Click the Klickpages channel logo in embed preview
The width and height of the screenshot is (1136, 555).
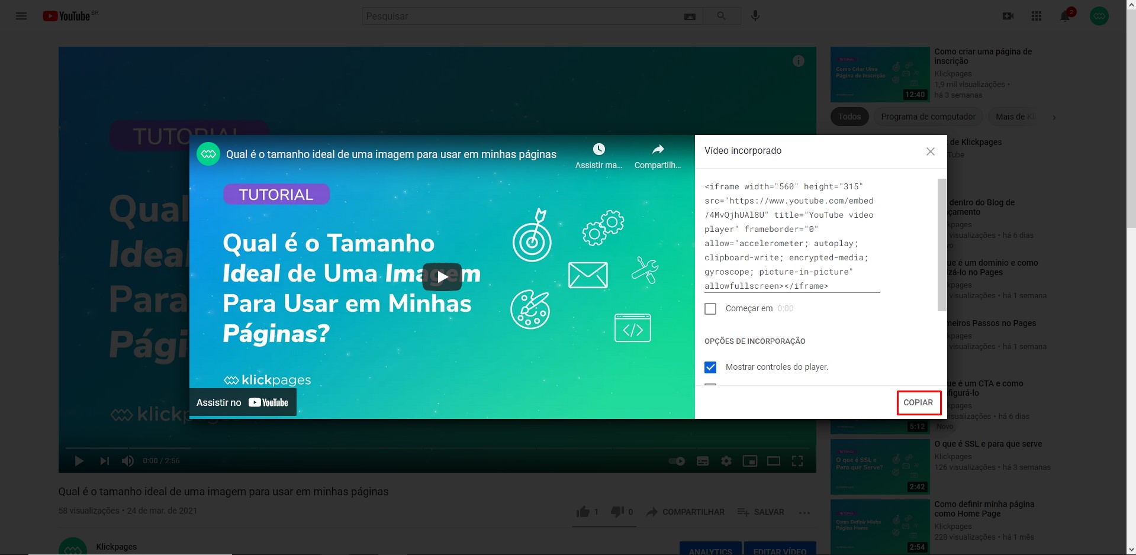click(x=208, y=154)
